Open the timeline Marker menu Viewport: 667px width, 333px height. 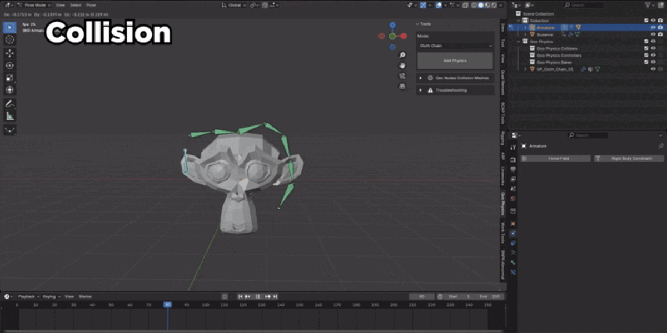85,297
